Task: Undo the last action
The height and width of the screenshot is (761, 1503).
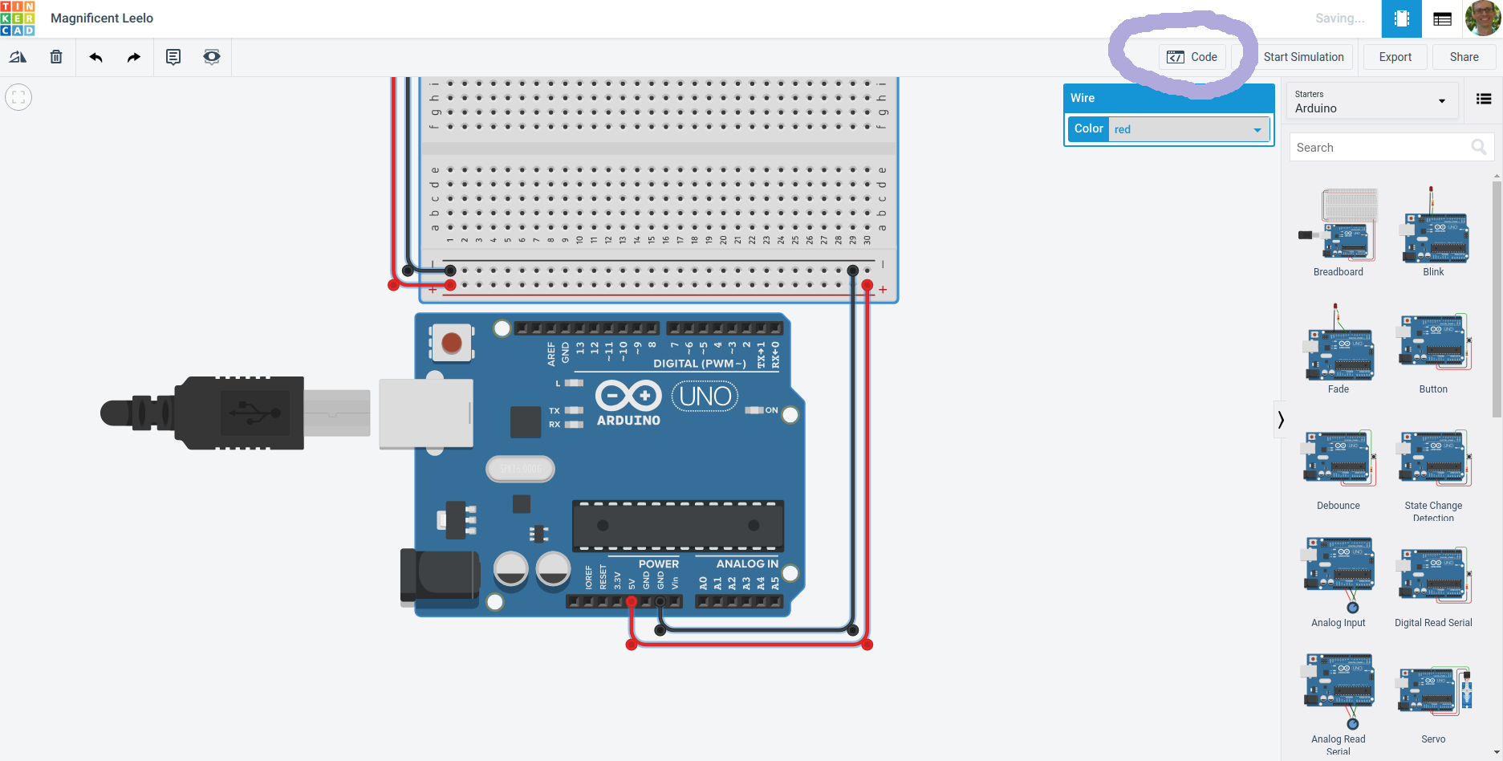Action: coord(95,57)
